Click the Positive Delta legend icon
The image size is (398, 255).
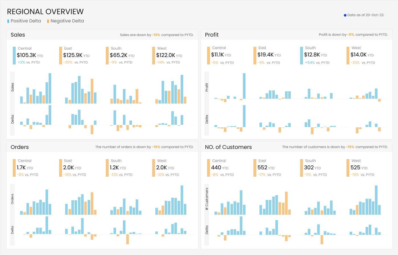pos(8,21)
